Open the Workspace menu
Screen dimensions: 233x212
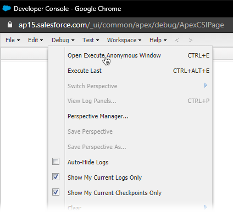[x=124, y=40]
